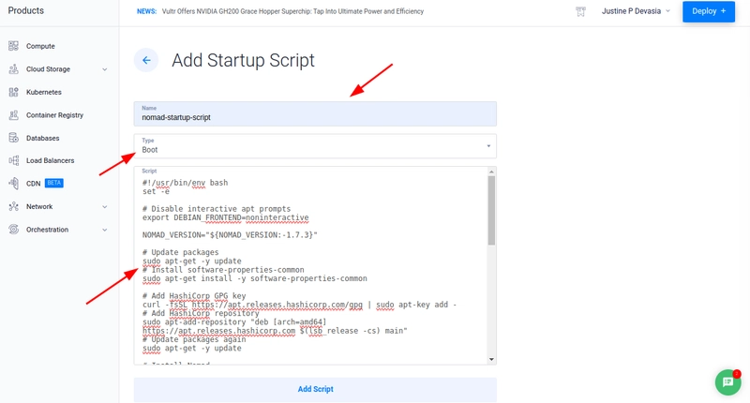
Task: Expand the Network submenu chevron
Action: 105,207
